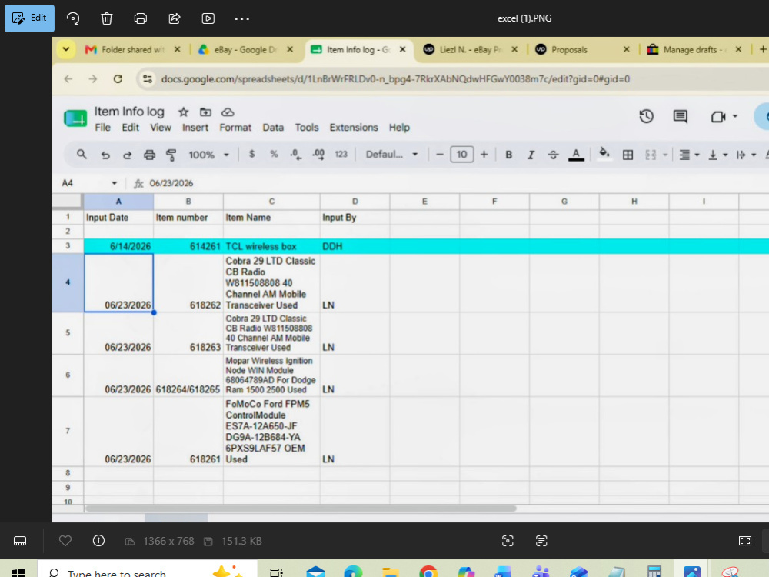Open fill color picker
769x577 pixels.
click(604, 154)
